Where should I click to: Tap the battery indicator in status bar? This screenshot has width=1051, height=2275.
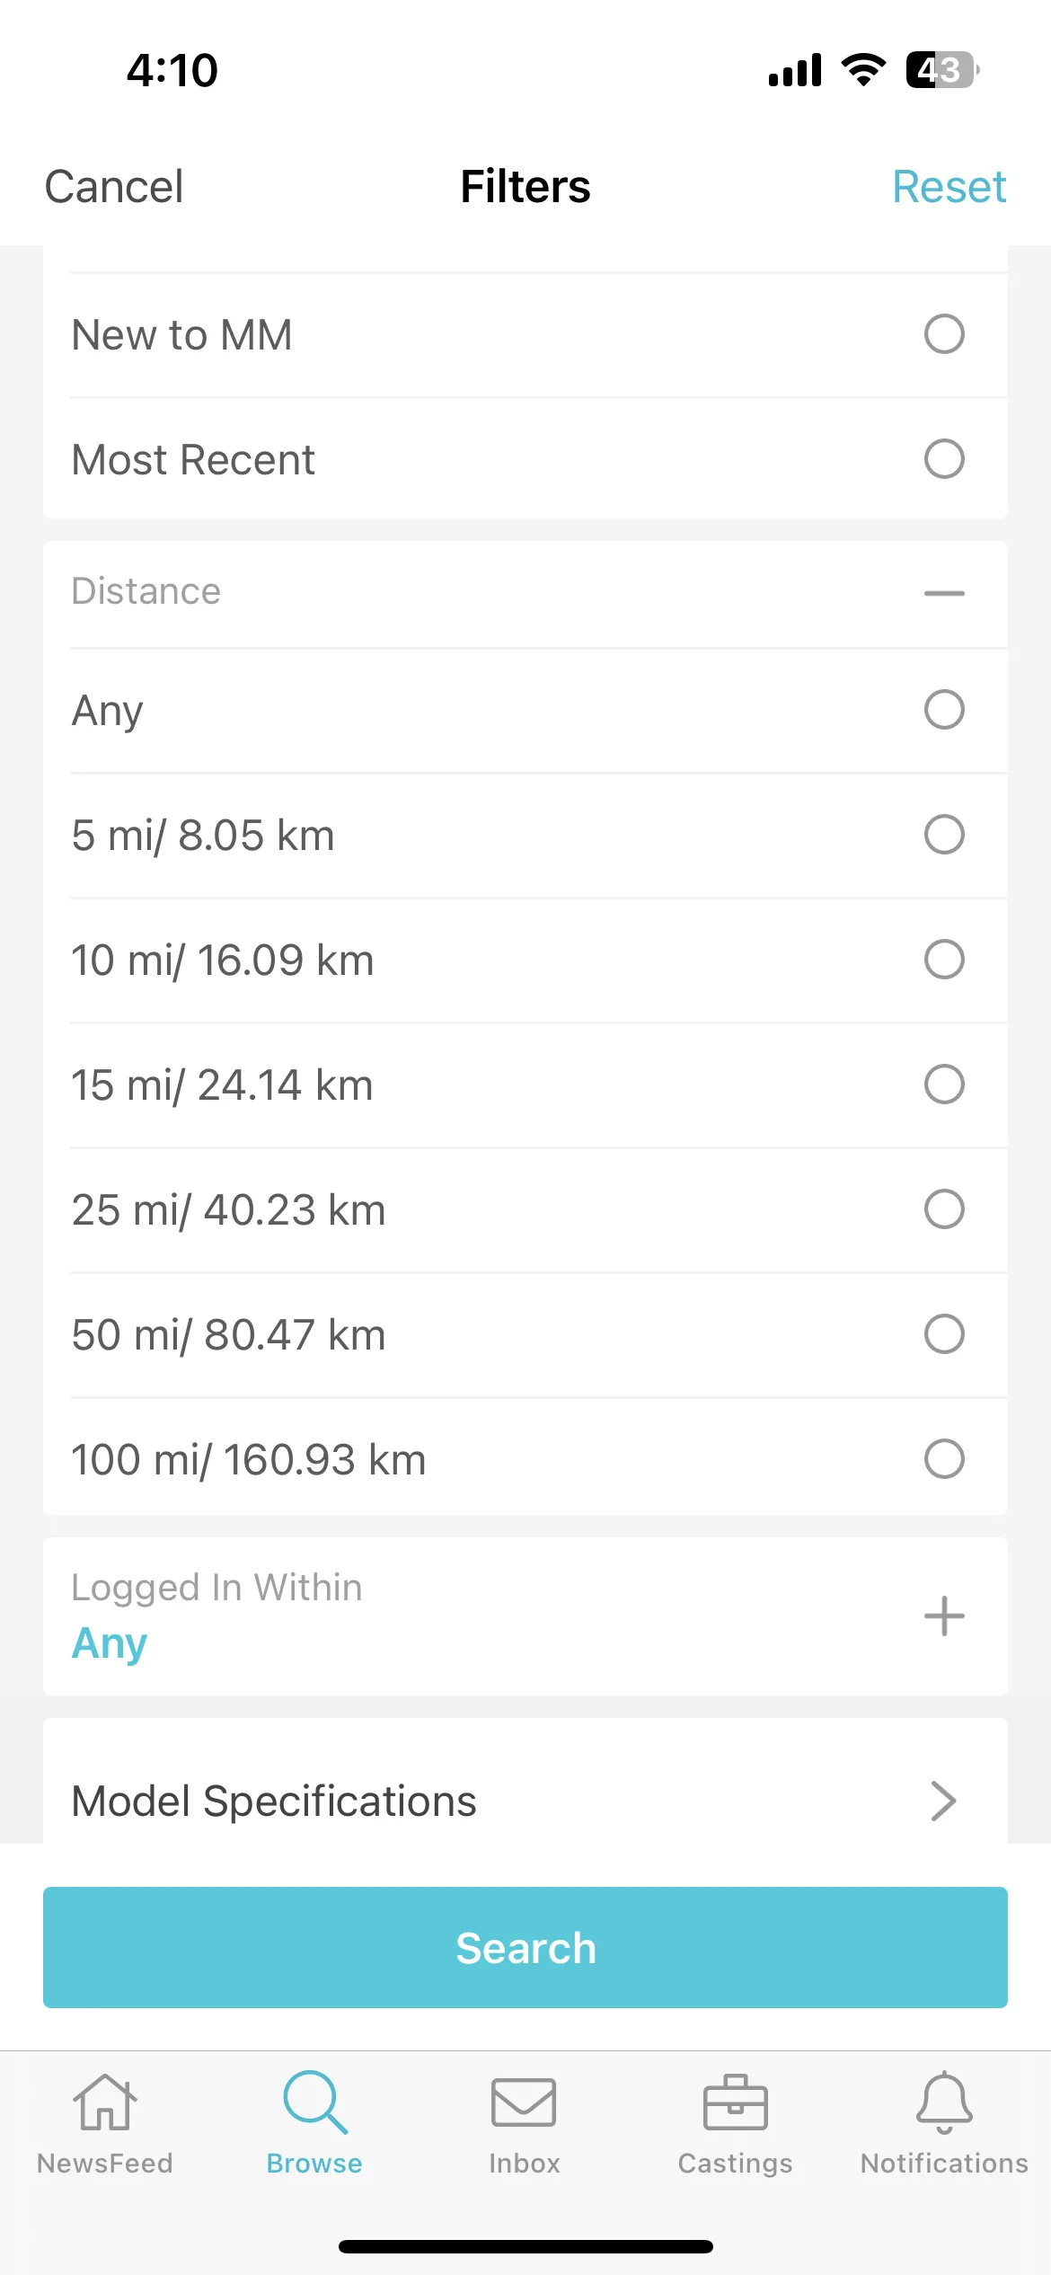point(942,70)
